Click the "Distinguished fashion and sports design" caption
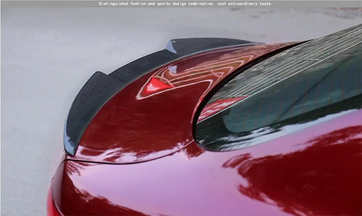The height and width of the screenshot is (216, 362). 185,4
